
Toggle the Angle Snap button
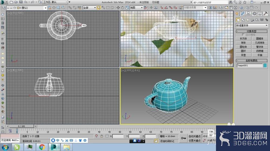(166, 8)
